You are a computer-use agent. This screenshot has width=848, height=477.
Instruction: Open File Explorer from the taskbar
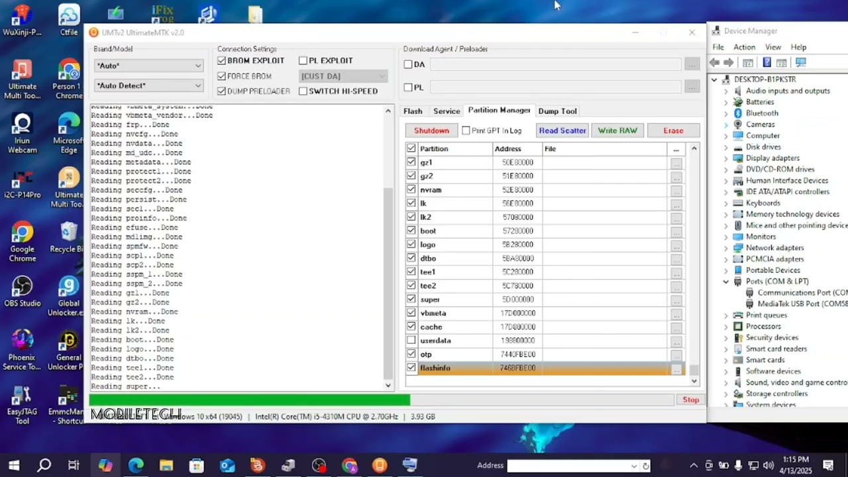(166, 465)
